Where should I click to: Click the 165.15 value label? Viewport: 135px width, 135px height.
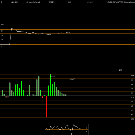(72, 79)
